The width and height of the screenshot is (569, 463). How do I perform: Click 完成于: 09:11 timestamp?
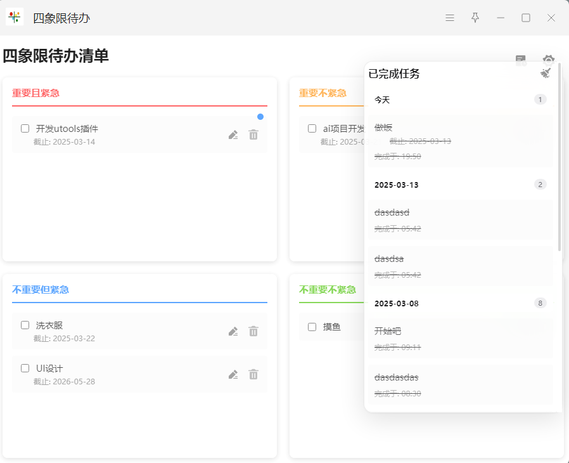pos(398,348)
